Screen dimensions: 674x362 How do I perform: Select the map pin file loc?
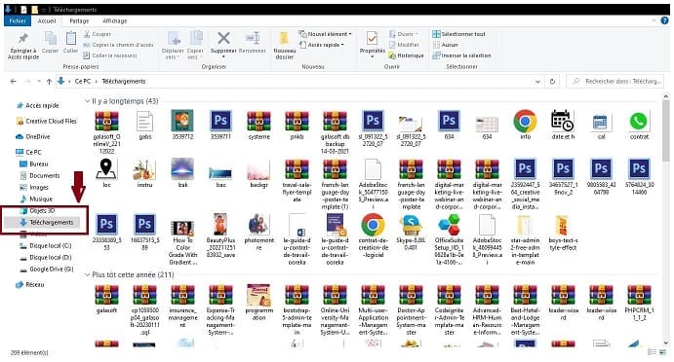[106, 173]
